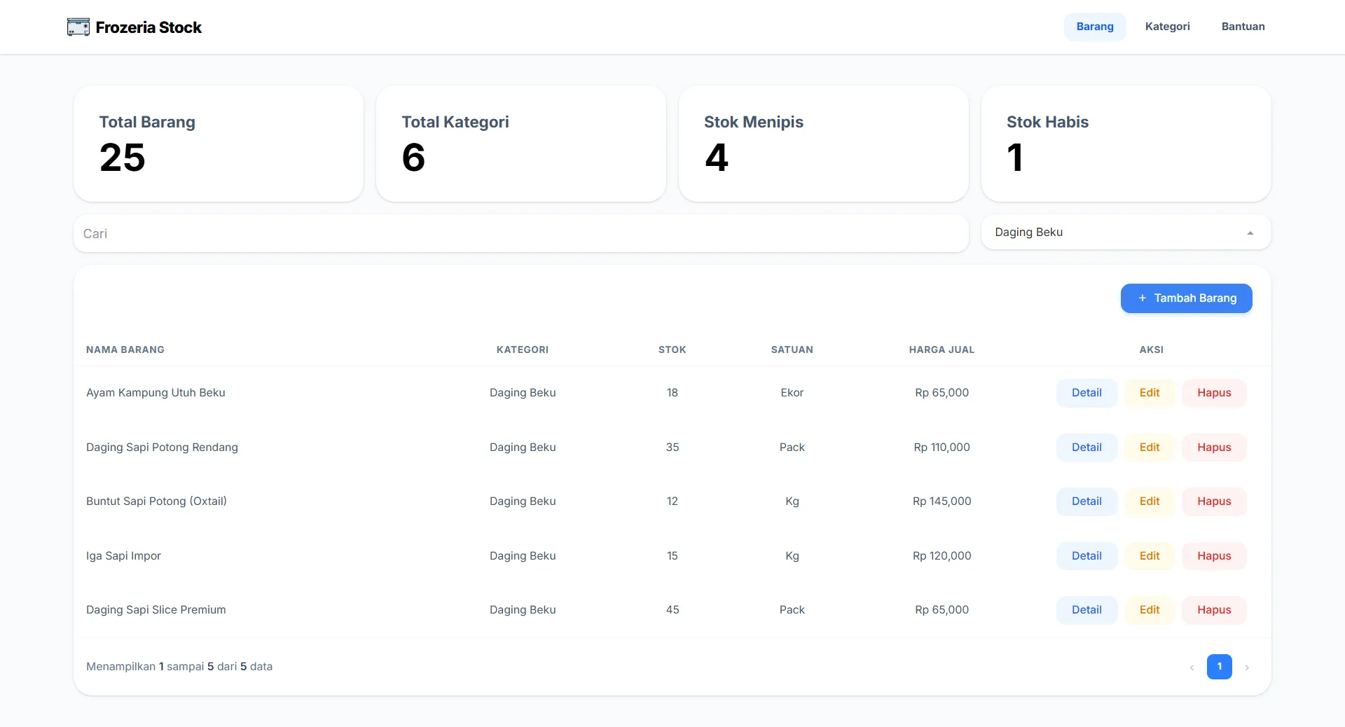Click the Tambah Barang button

pos(1186,298)
